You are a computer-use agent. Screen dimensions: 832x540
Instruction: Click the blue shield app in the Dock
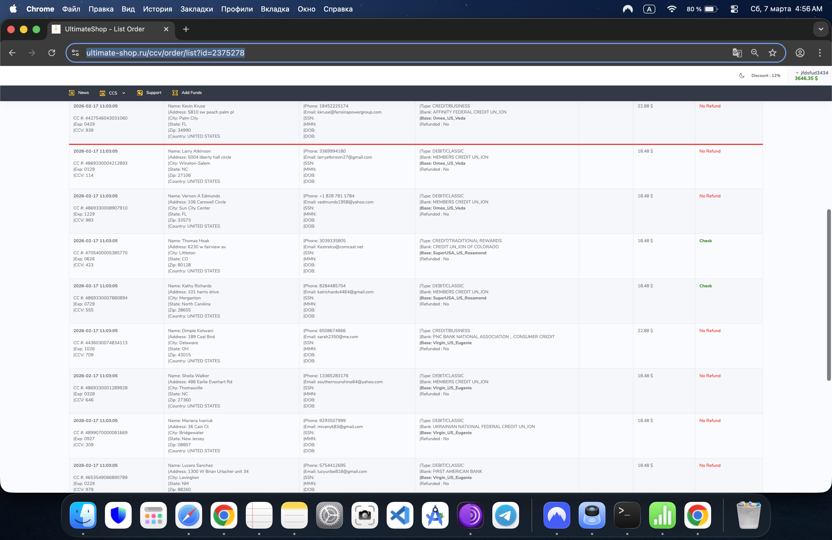click(118, 515)
